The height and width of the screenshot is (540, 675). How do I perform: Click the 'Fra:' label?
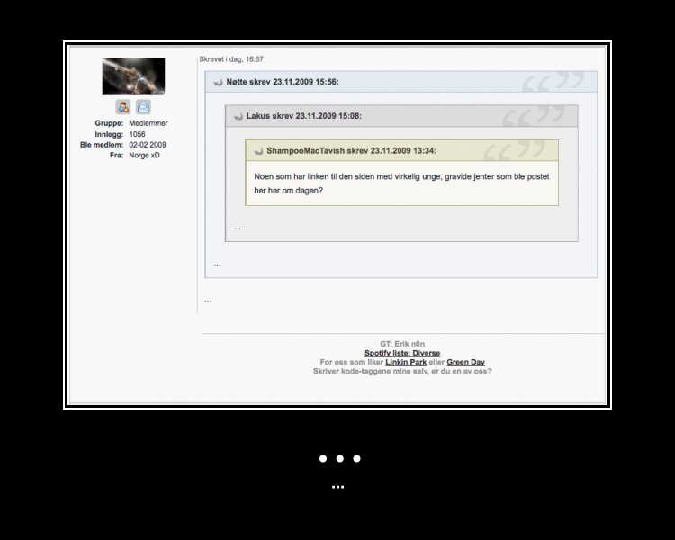pos(116,155)
